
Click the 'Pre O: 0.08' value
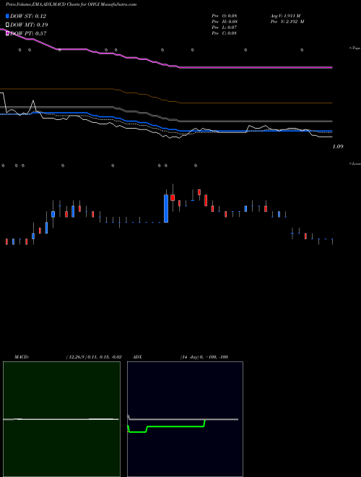[225, 16]
